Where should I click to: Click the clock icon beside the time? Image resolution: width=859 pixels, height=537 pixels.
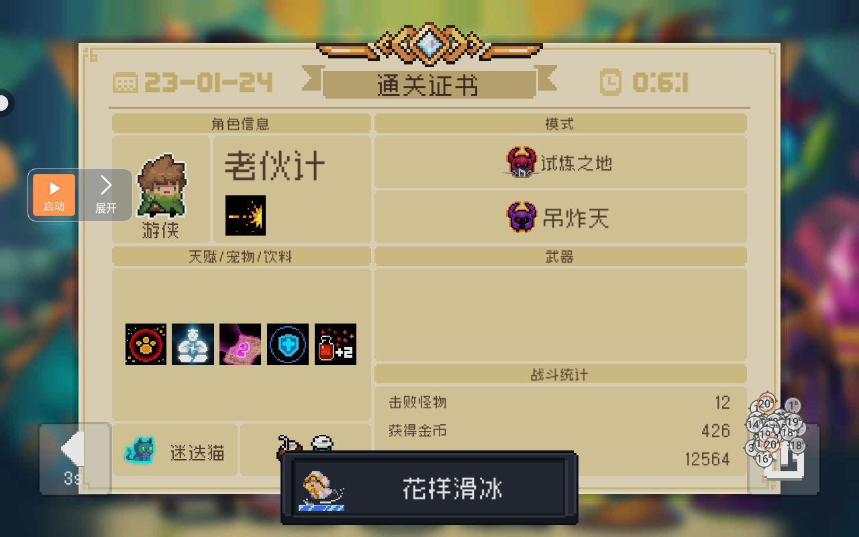611,83
